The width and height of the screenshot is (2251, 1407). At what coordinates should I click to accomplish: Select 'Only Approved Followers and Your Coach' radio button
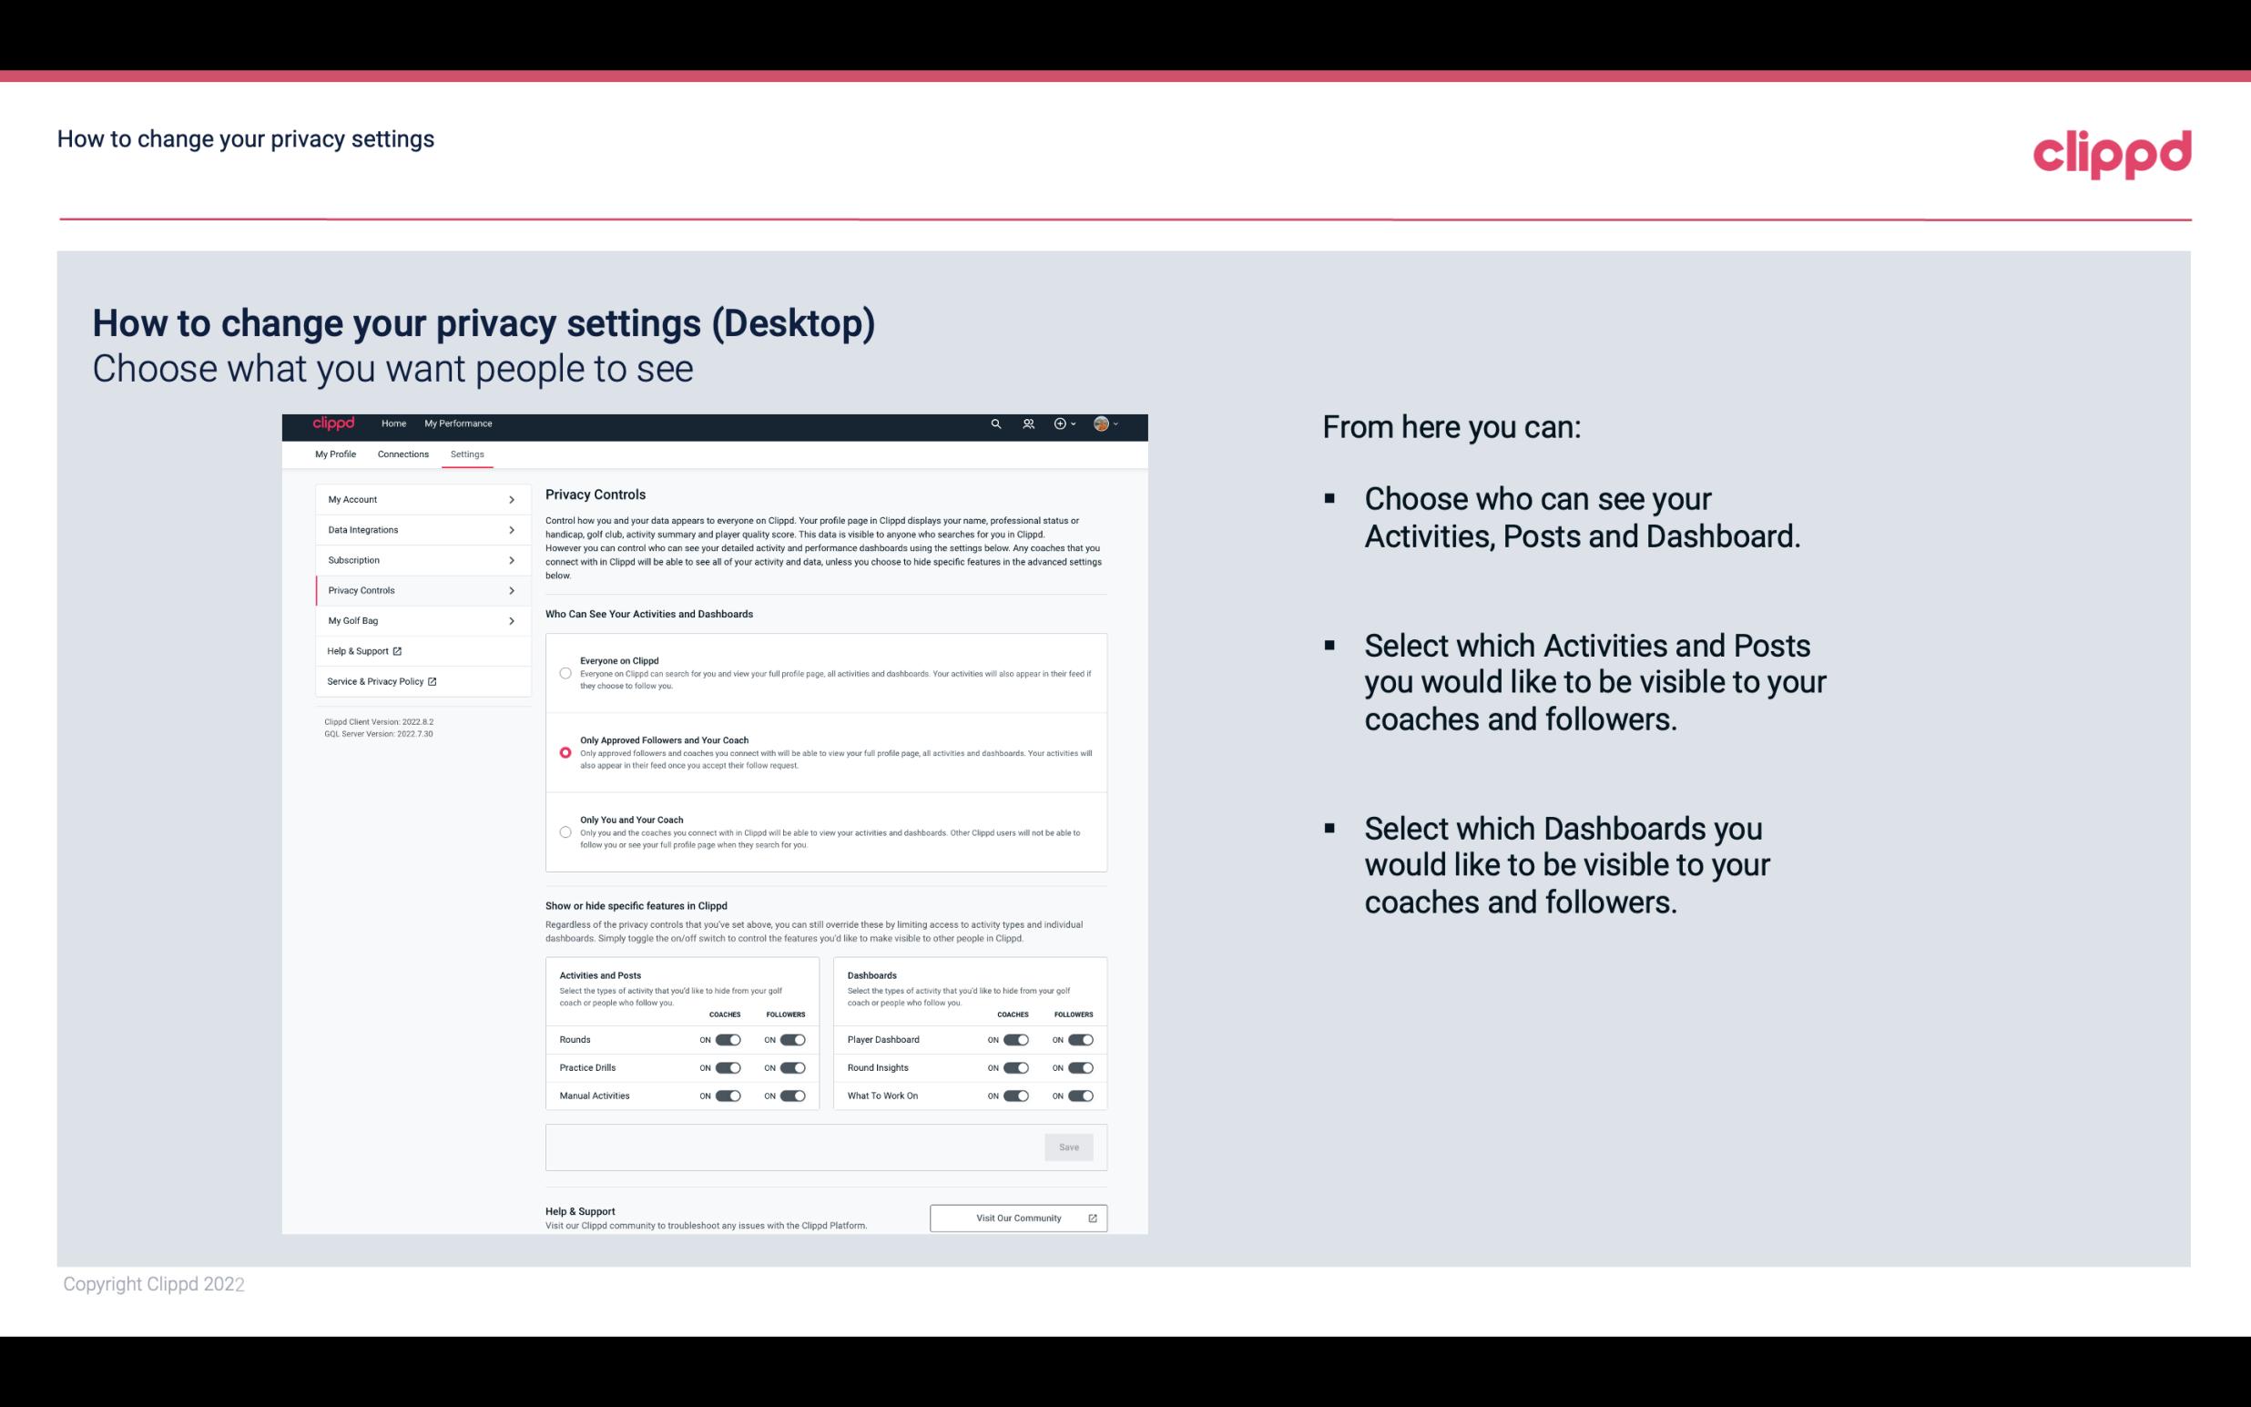coord(565,752)
